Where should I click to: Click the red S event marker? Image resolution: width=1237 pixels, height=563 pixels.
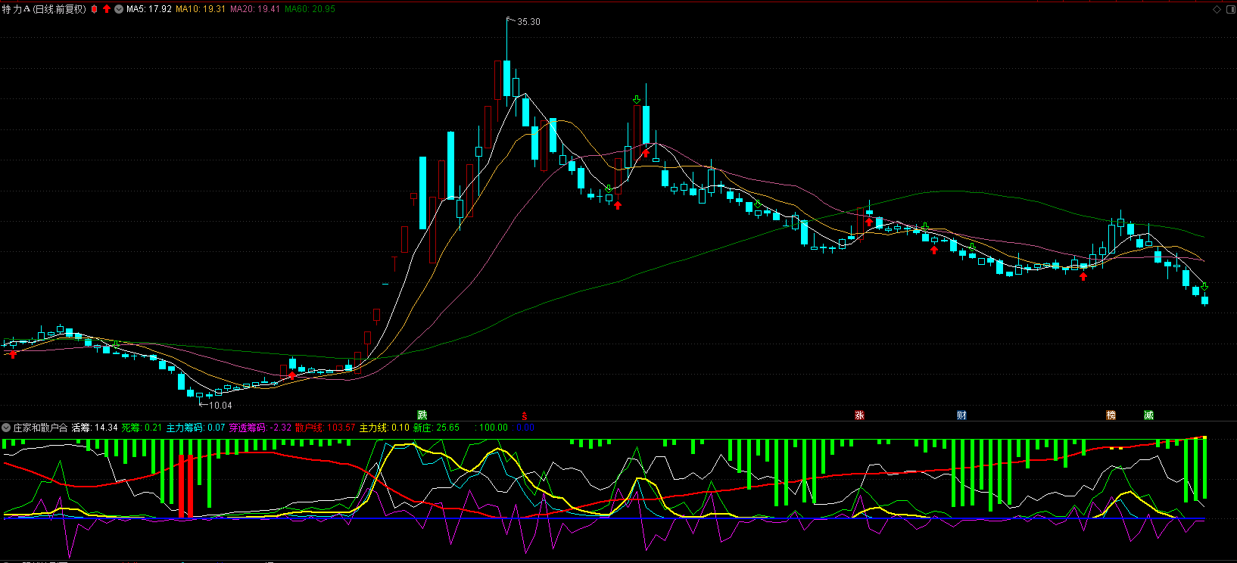(524, 415)
